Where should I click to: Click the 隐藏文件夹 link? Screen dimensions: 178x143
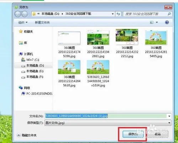click(29, 135)
